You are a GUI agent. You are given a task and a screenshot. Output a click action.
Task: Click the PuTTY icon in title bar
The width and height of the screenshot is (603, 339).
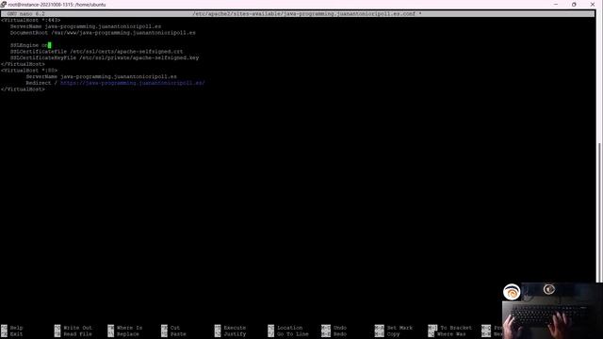click(x=4, y=4)
